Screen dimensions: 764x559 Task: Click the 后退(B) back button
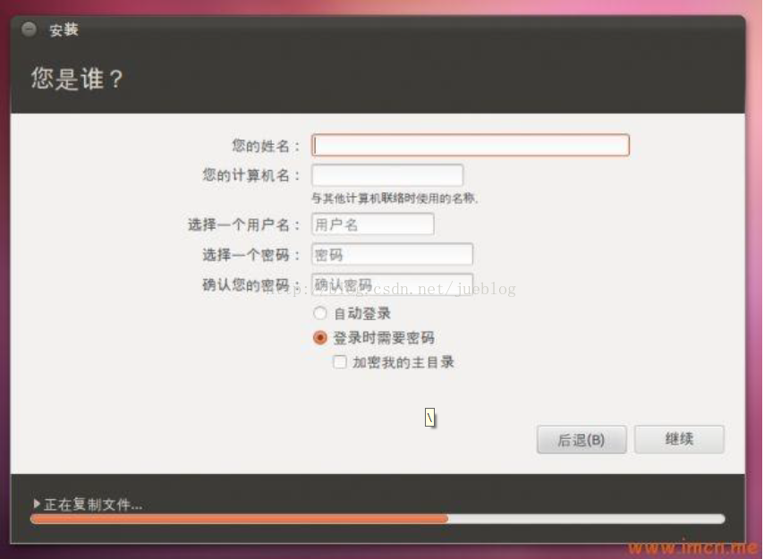[x=581, y=440]
